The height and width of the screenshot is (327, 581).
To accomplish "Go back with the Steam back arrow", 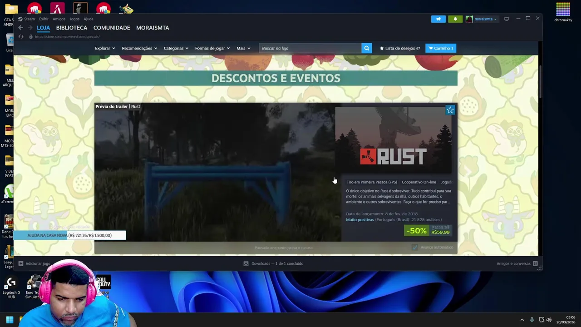I will coord(20,28).
